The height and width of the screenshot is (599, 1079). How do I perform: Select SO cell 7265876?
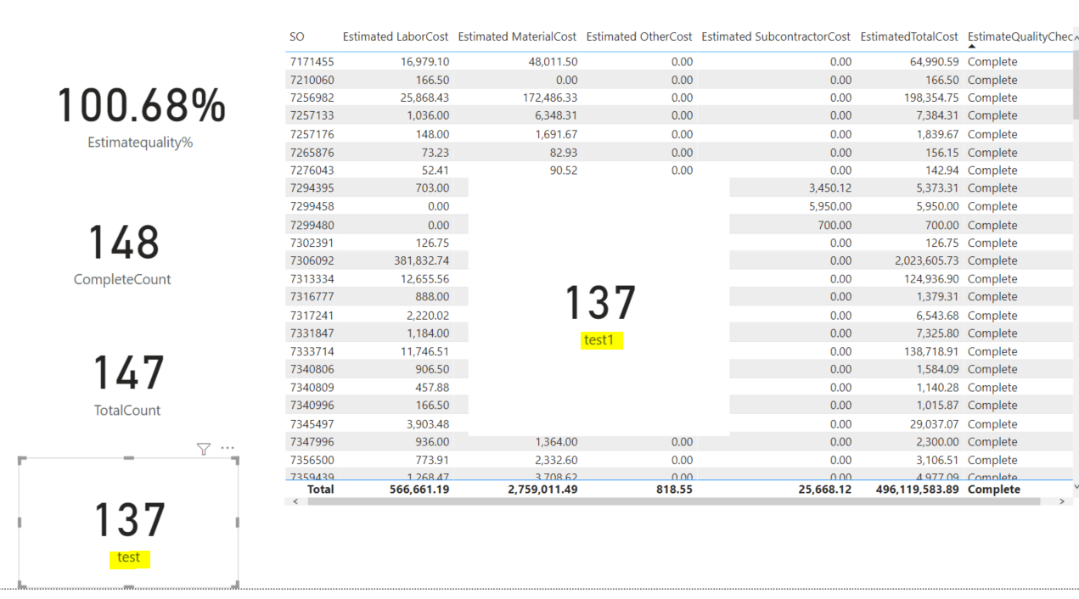click(312, 152)
